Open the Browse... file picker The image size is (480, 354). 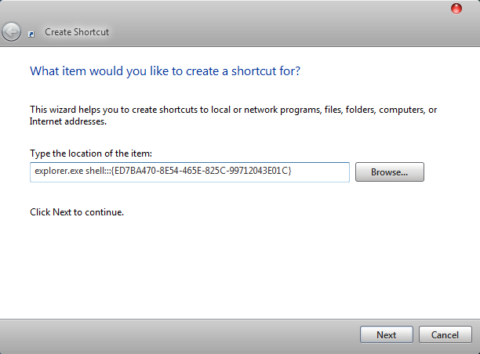pos(389,172)
